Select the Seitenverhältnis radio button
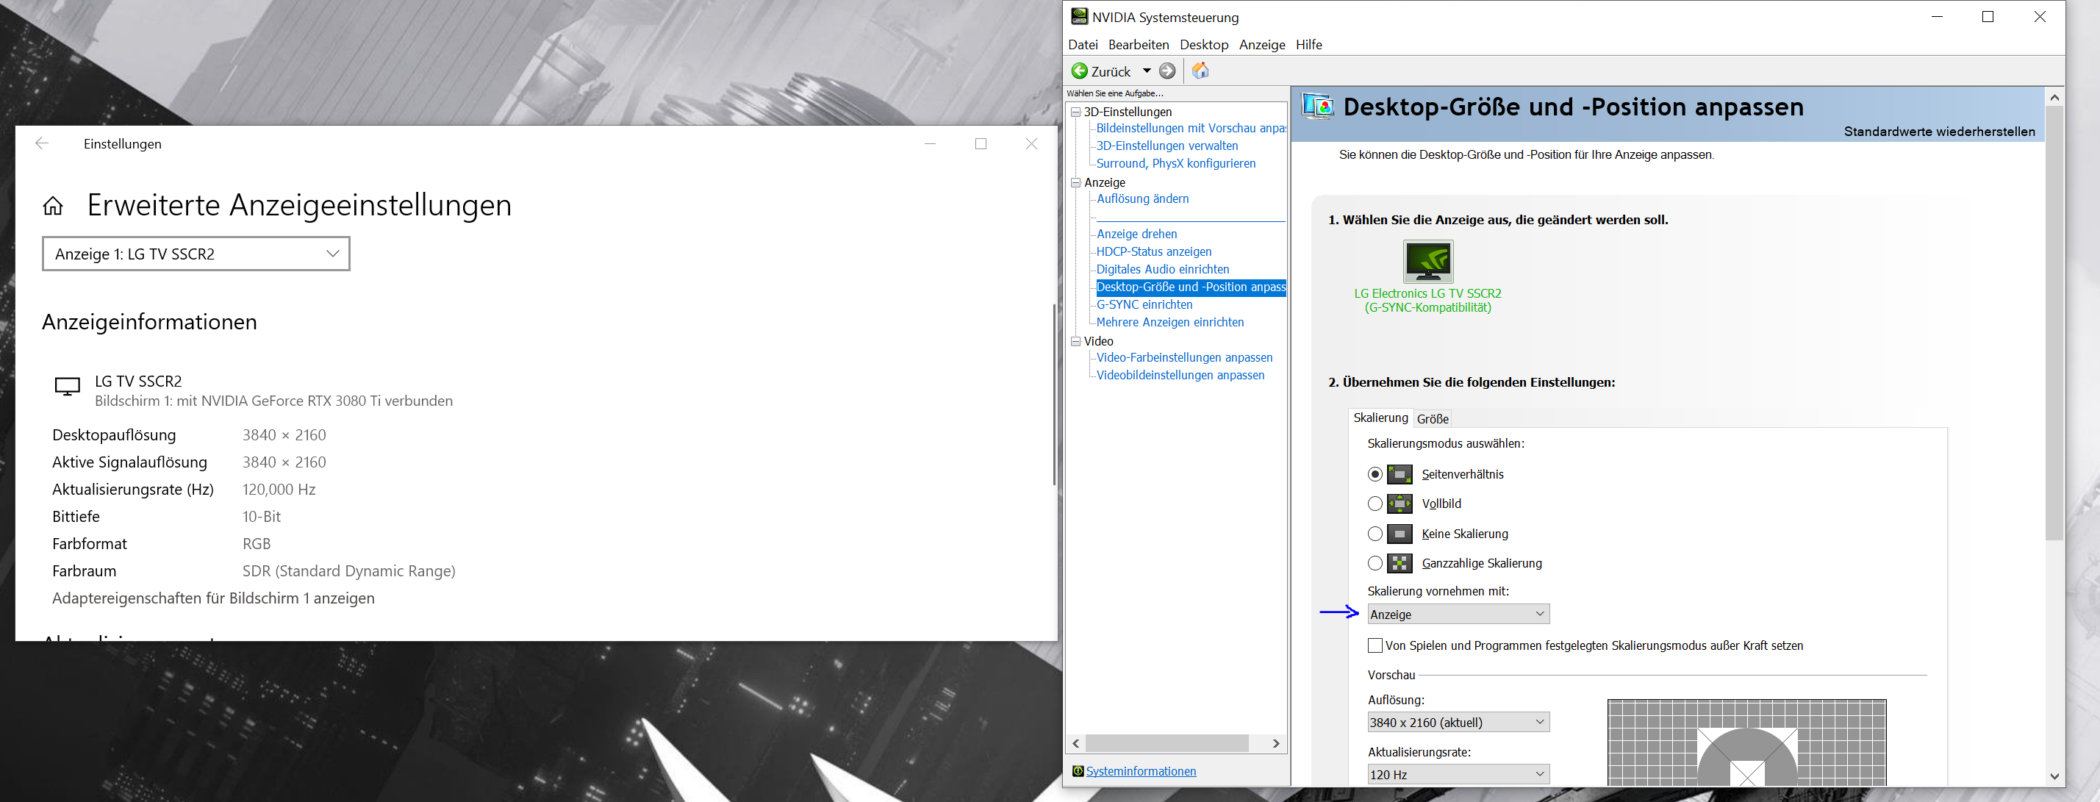The height and width of the screenshot is (802, 2100). (x=1375, y=474)
